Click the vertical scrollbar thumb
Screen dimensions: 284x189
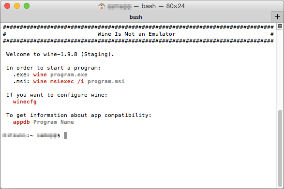coord(280,147)
